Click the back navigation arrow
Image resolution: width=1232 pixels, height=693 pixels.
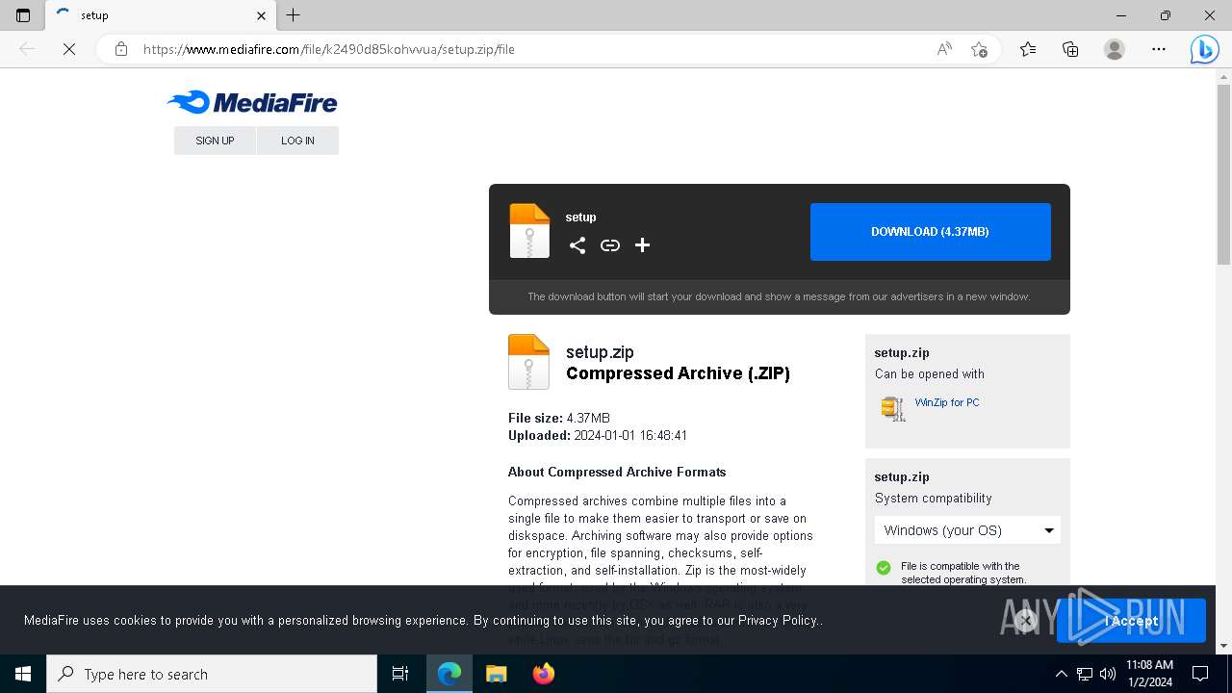27,49
